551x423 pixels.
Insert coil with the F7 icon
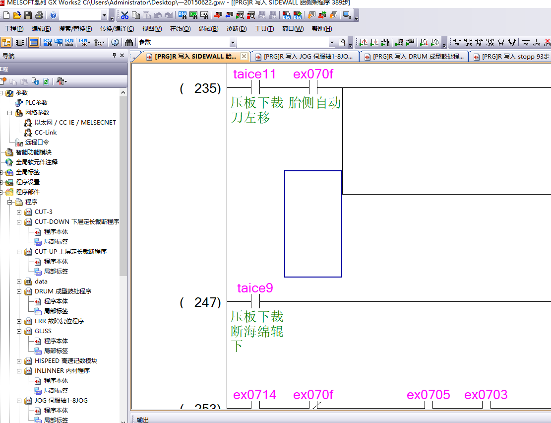coord(500,42)
